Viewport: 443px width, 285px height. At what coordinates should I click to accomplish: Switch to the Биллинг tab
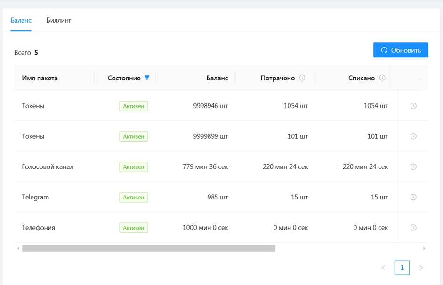[59, 20]
